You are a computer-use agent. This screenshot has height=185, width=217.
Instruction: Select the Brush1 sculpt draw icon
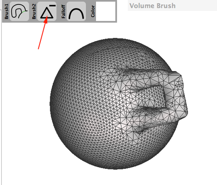(20, 11)
